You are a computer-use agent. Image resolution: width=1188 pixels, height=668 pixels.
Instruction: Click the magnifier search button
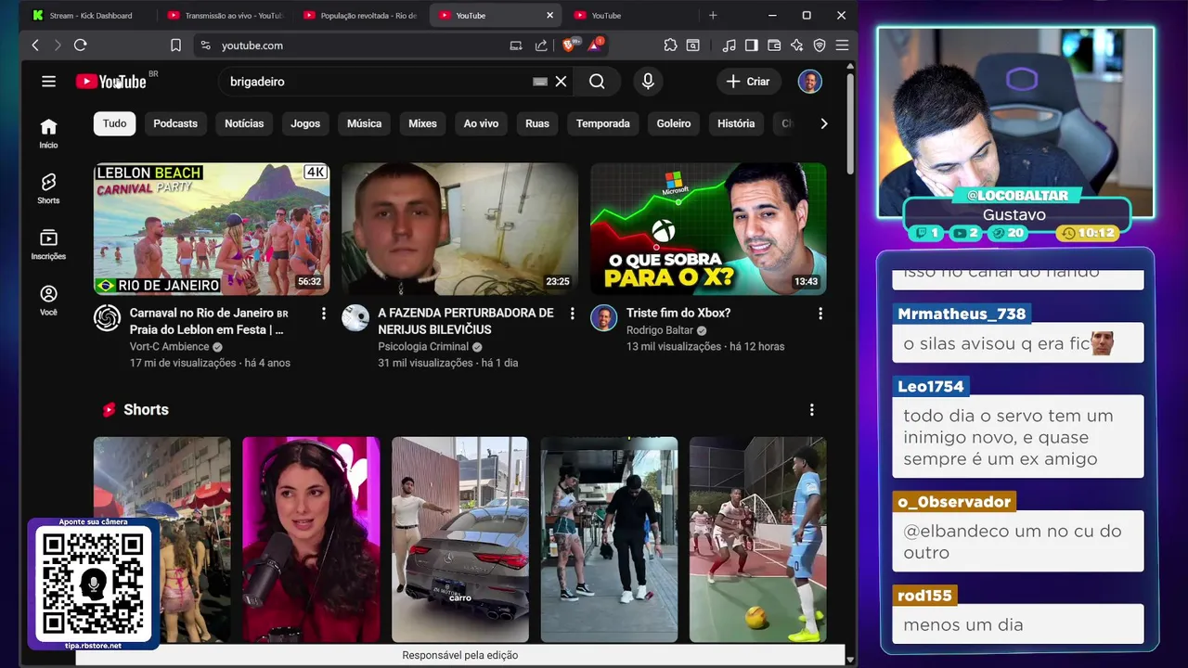(x=597, y=82)
